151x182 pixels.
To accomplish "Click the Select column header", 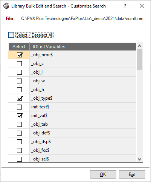I will coord(19,47).
